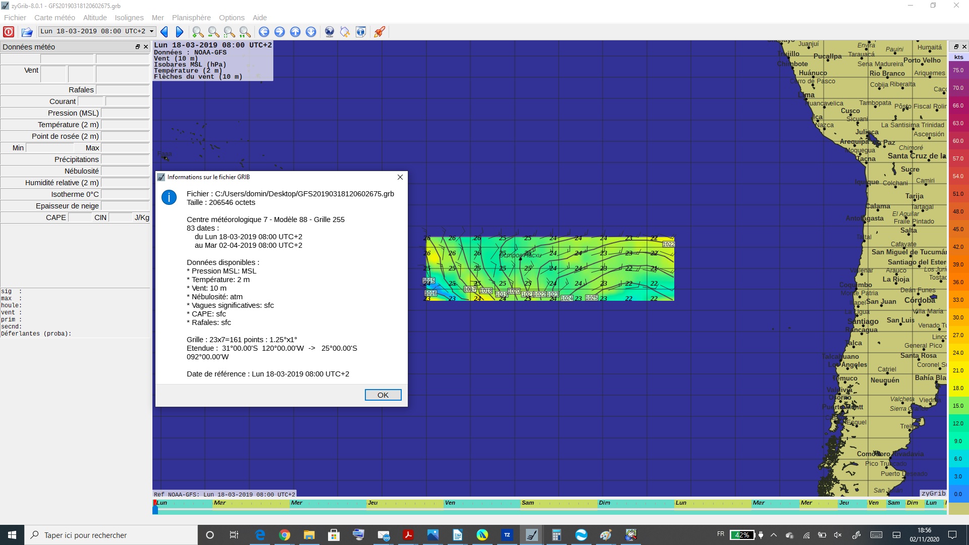Screen dimensions: 969x545
Task: Zoom in on the map
Action: click(x=198, y=32)
